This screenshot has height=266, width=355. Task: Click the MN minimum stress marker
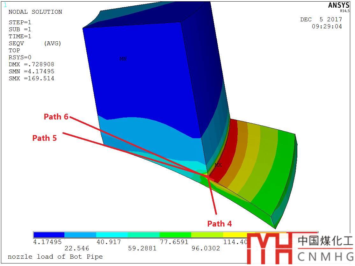123,59
